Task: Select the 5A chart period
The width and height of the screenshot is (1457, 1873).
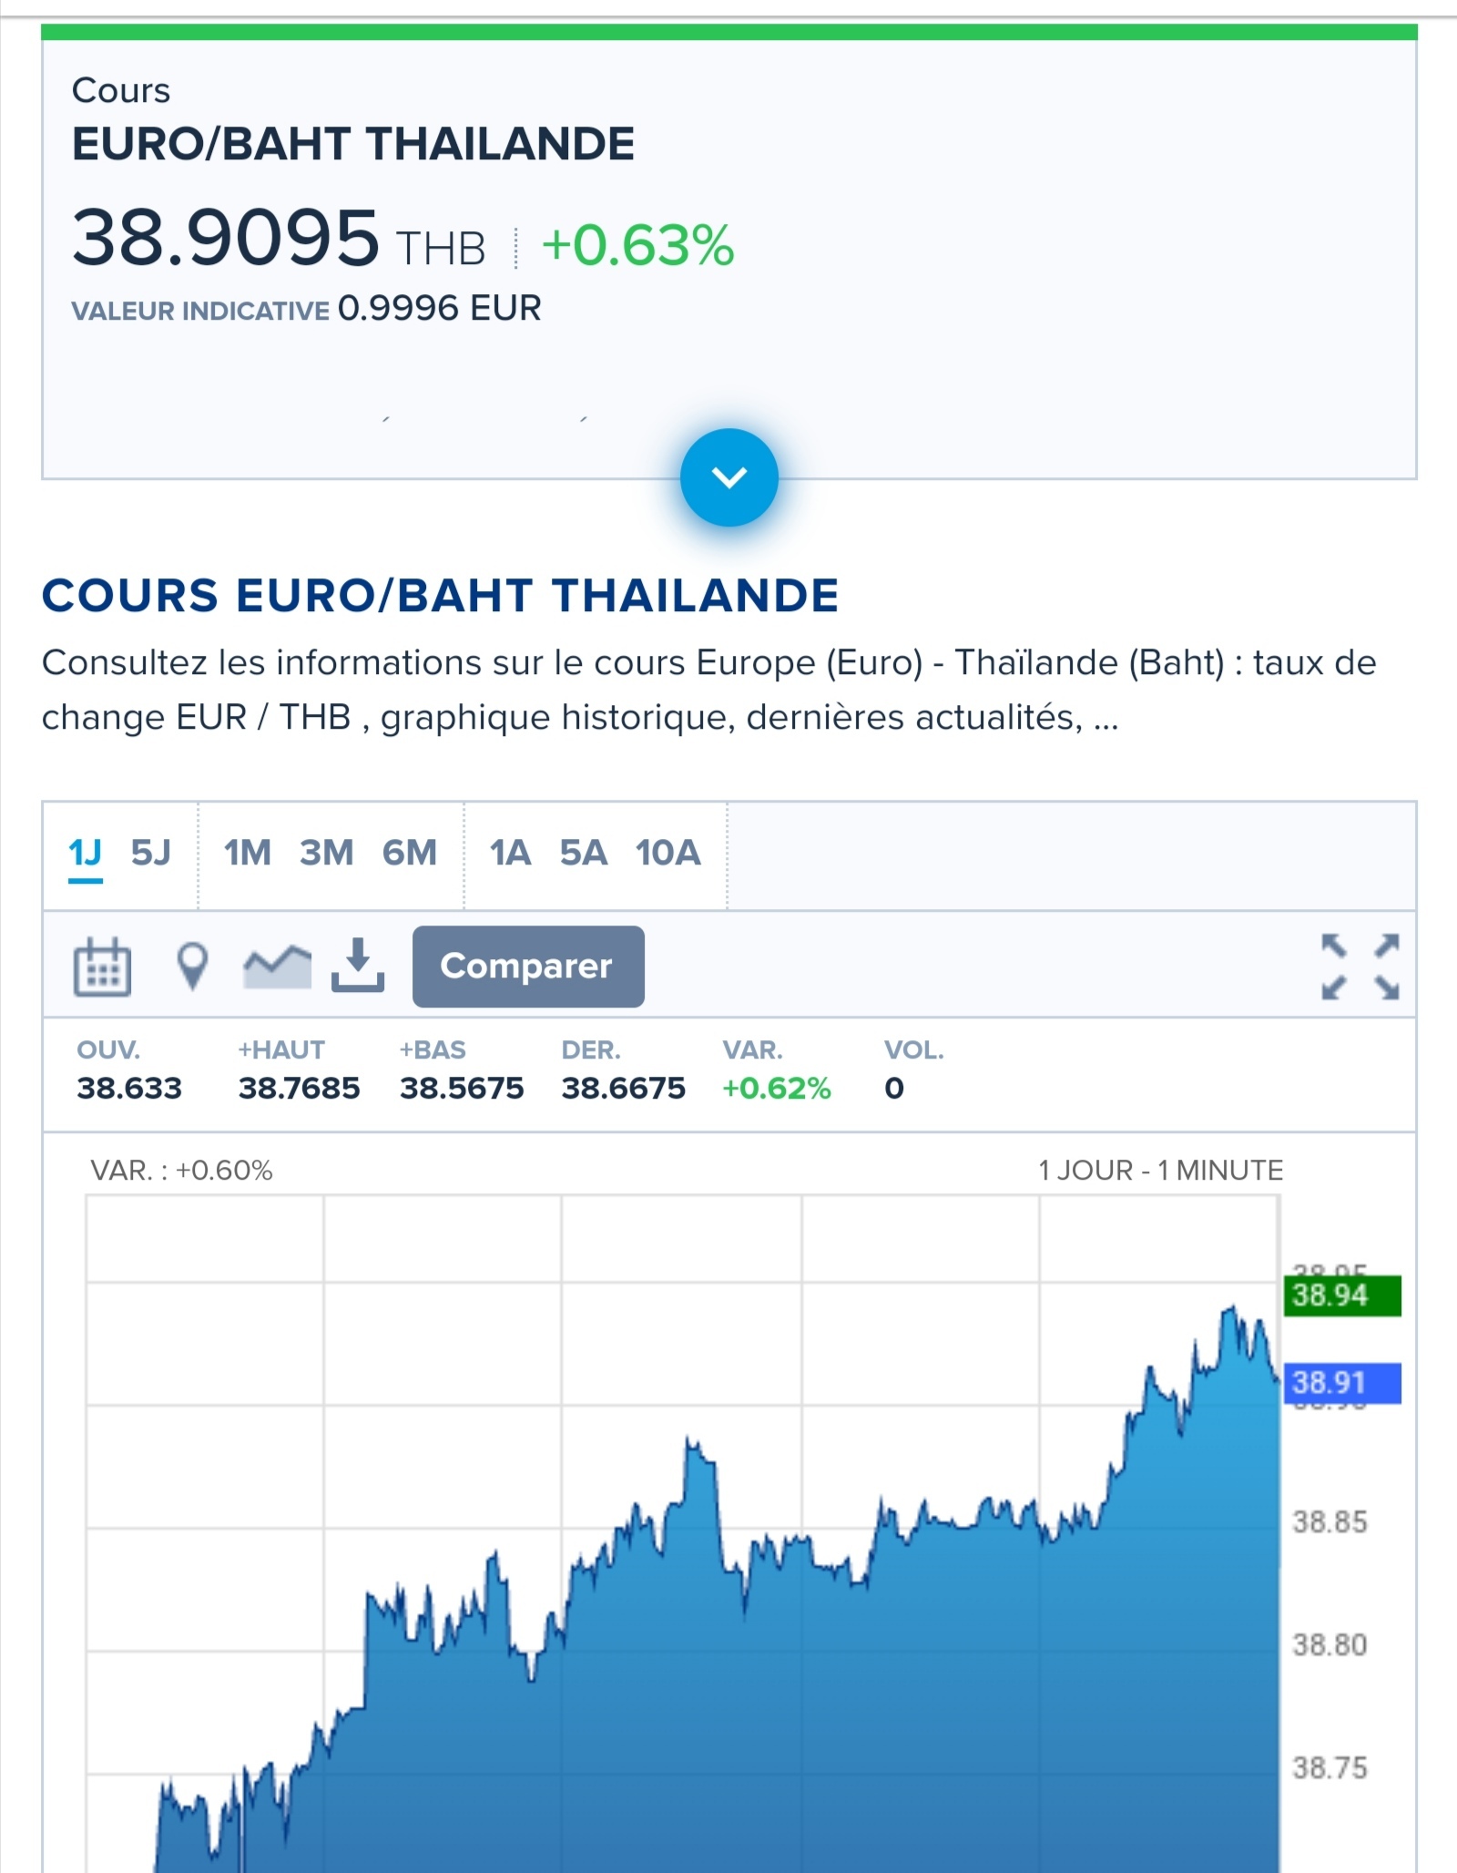Action: click(584, 854)
